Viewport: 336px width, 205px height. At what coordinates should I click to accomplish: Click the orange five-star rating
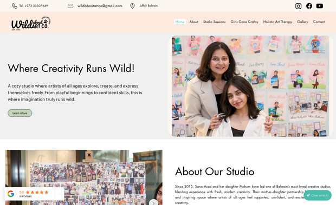click(x=37, y=192)
